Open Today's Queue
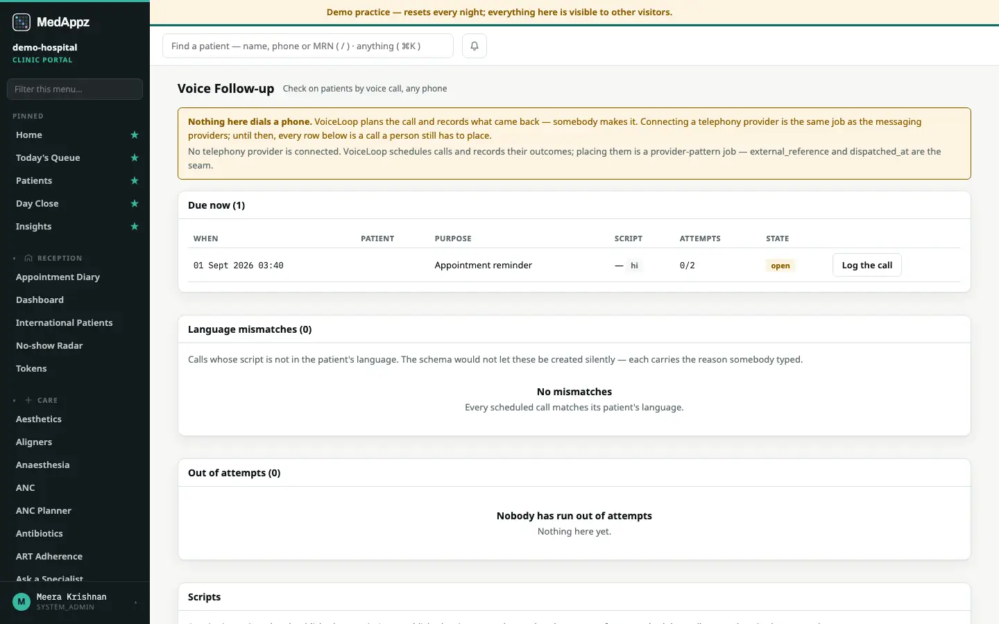This screenshot has width=999, height=624. click(48, 158)
